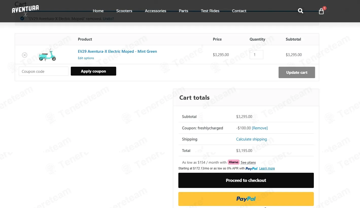Open the Parts menu item

coord(183,11)
